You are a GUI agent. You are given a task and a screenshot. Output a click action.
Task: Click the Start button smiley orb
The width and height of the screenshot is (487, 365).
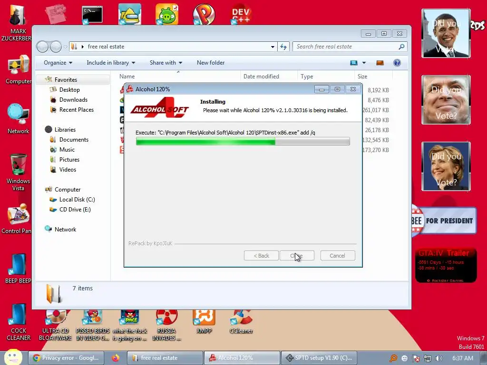tap(13, 357)
